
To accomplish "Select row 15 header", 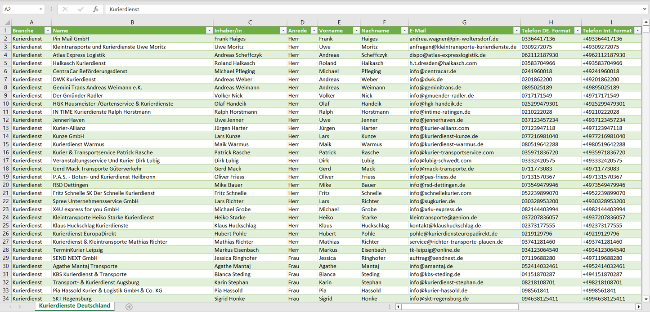I will click(6, 144).
